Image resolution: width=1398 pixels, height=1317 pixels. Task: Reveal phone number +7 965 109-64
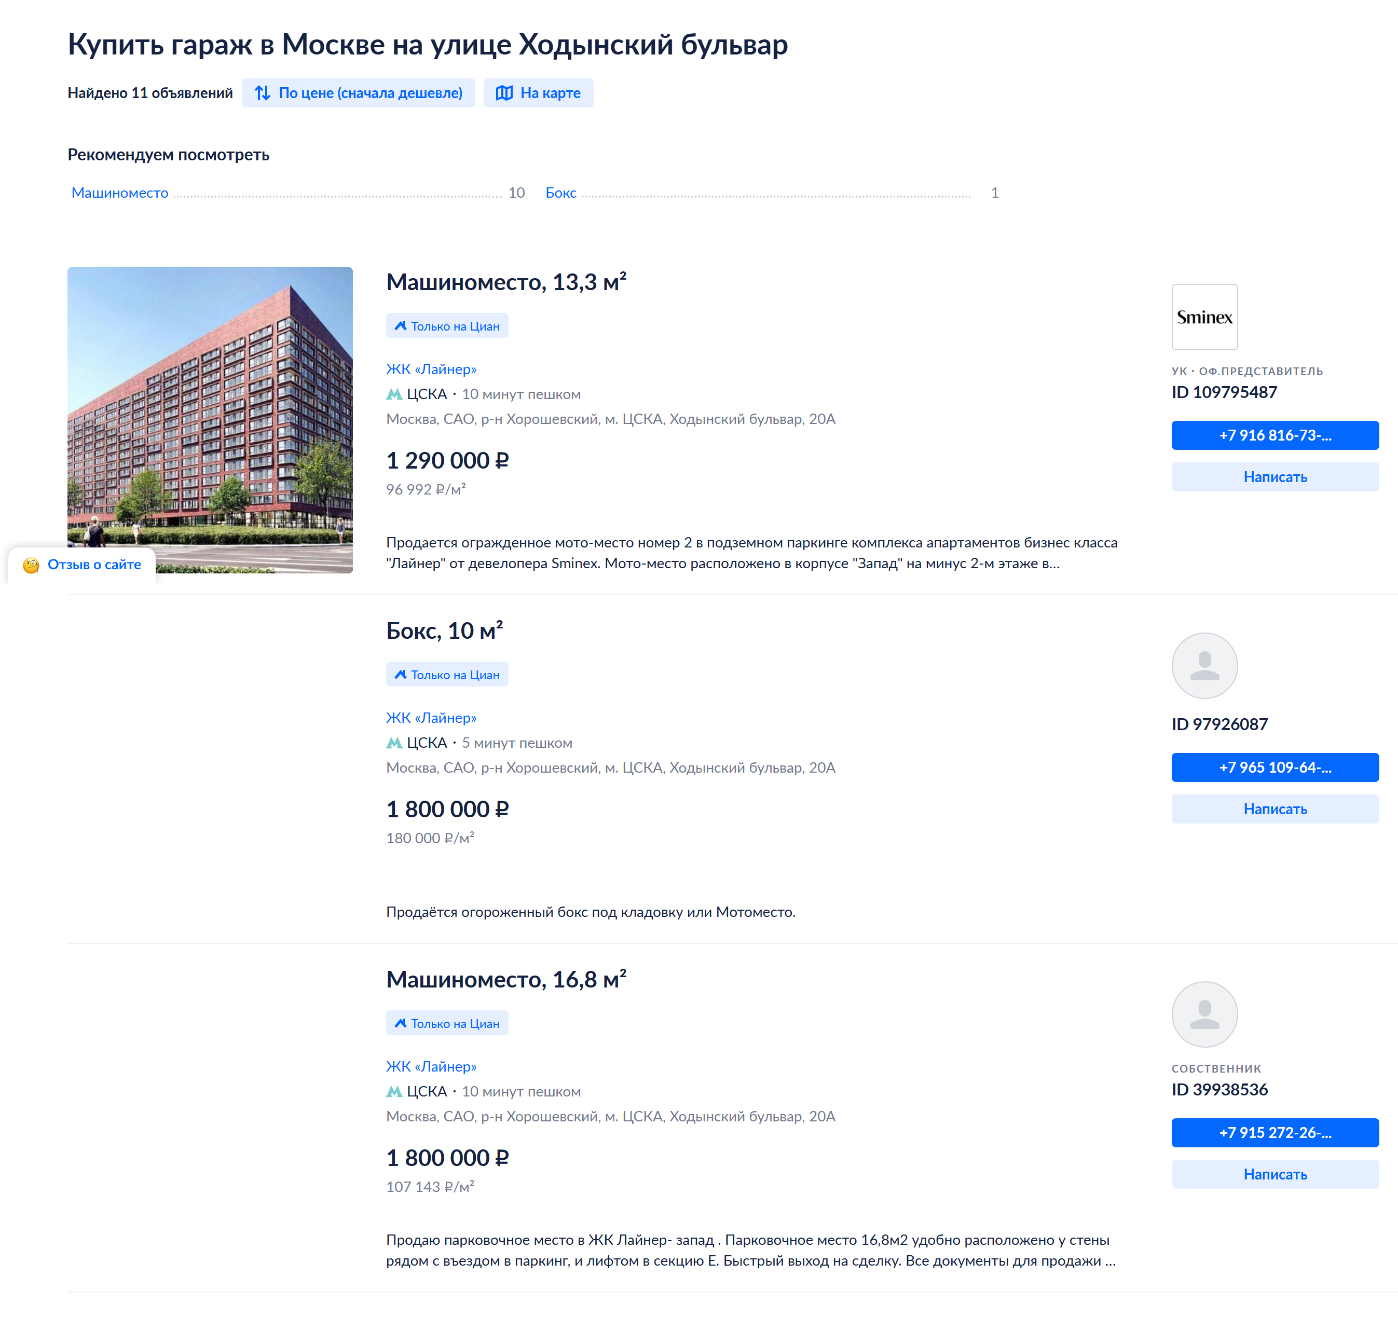pyautogui.click(x=1275, y=767)
